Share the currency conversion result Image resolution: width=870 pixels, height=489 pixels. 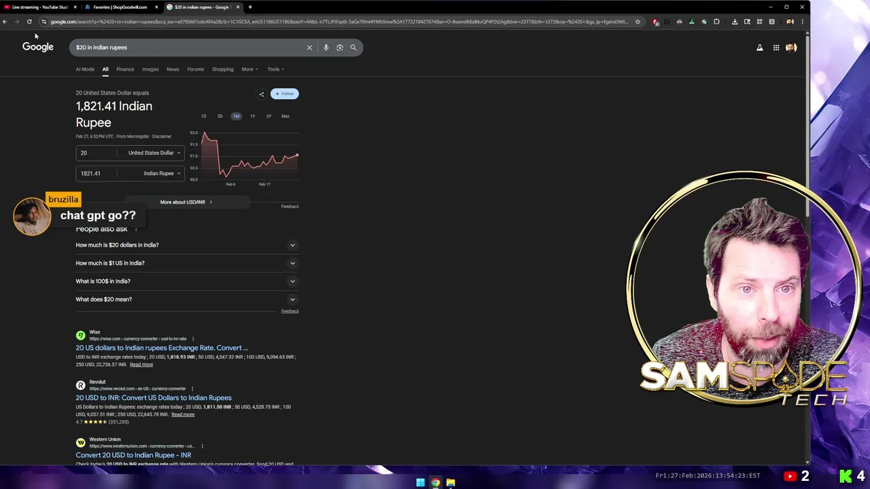click(262, 94)
